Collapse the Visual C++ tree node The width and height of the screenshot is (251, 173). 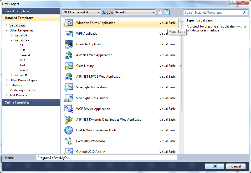tap(12, 40)
